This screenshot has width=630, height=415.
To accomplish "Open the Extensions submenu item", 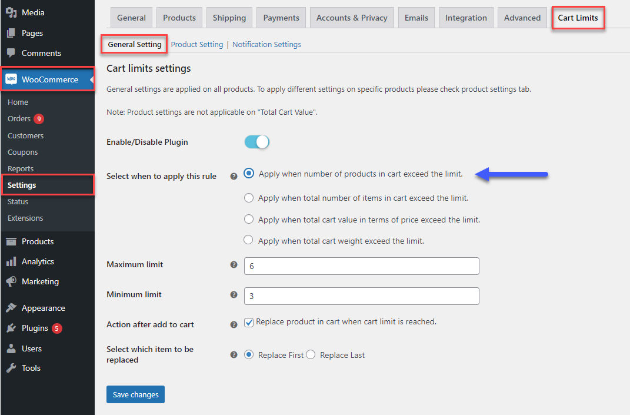I will (x=25, y=218).
